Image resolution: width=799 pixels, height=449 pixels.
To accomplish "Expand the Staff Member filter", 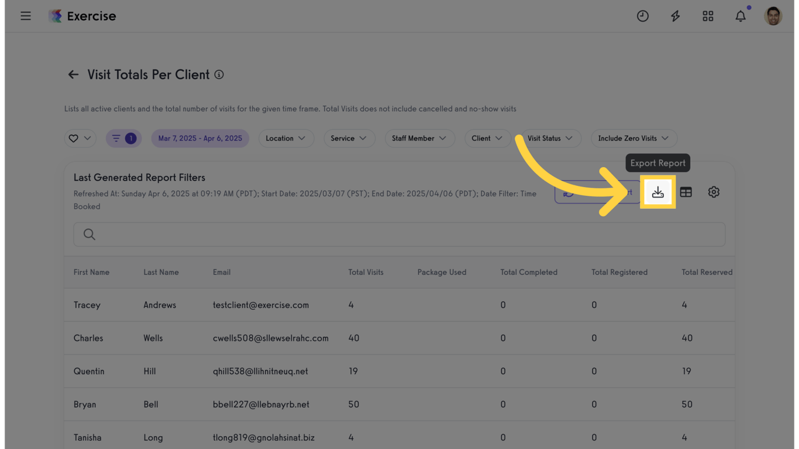I will (x=419, y=139).
